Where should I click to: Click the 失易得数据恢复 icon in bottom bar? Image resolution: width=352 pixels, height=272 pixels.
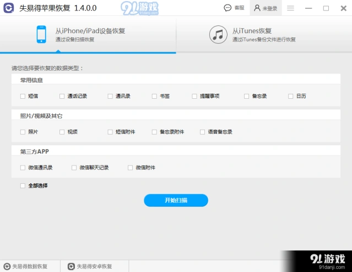point(7,266)
